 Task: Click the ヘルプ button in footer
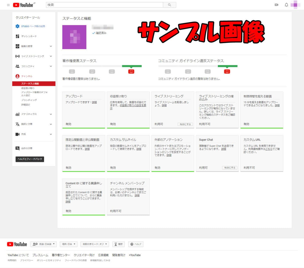(136, 244)
